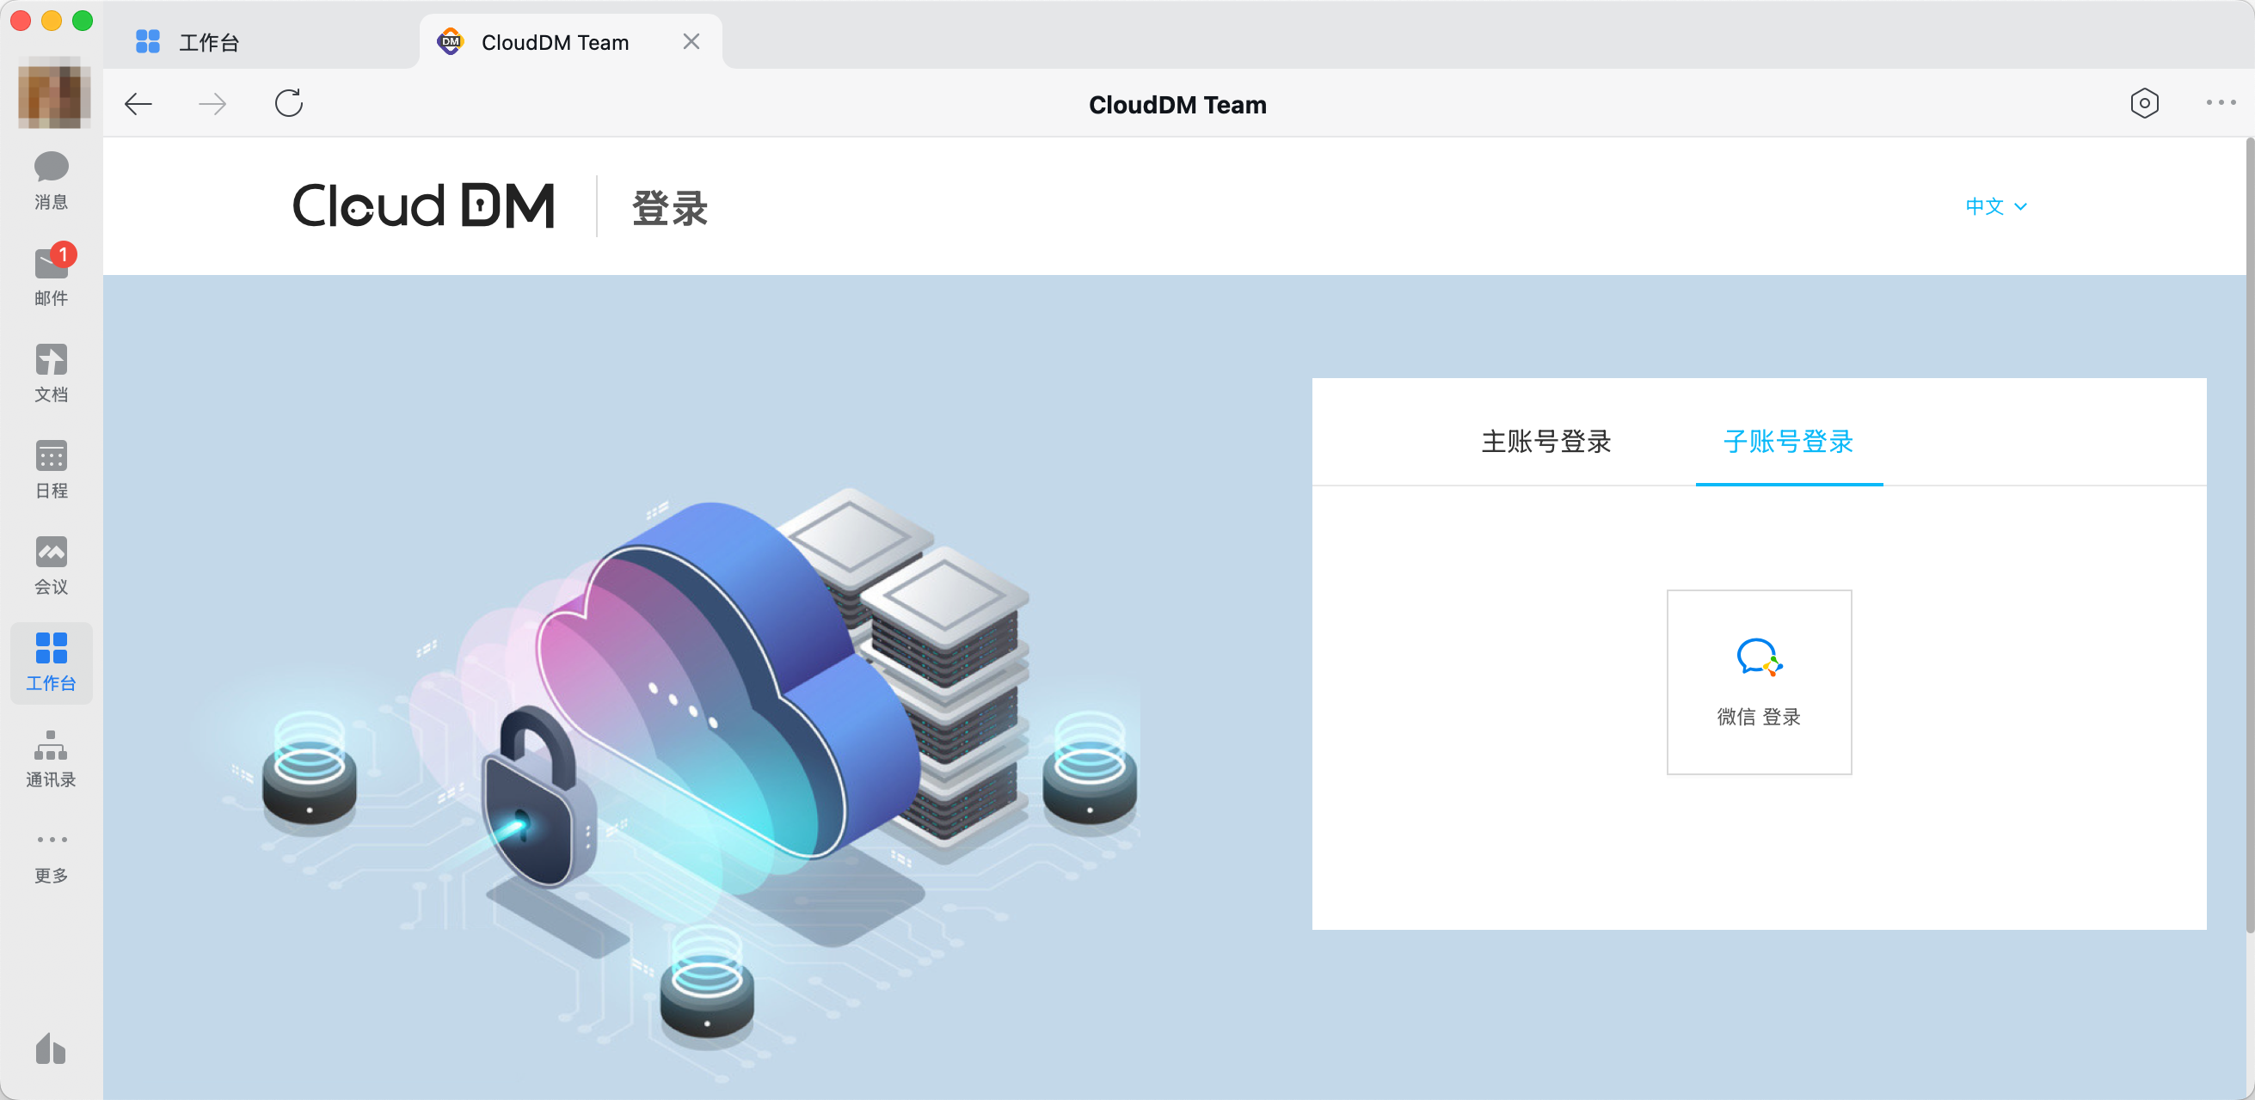Select the 子账号登录 tab
2255x1100 pixels.
tap(1787, 441)
